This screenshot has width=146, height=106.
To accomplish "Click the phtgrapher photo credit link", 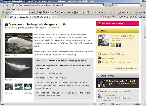I will [12, 80].
